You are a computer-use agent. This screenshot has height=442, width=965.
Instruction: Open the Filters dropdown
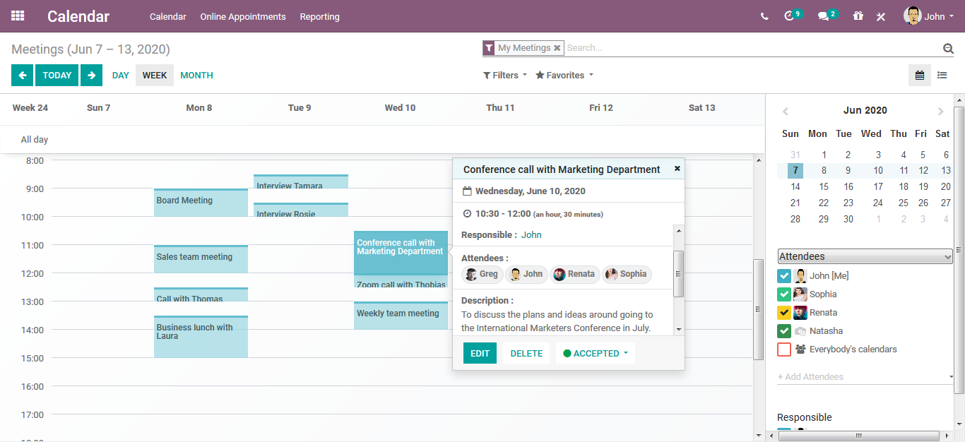[504, 76]
